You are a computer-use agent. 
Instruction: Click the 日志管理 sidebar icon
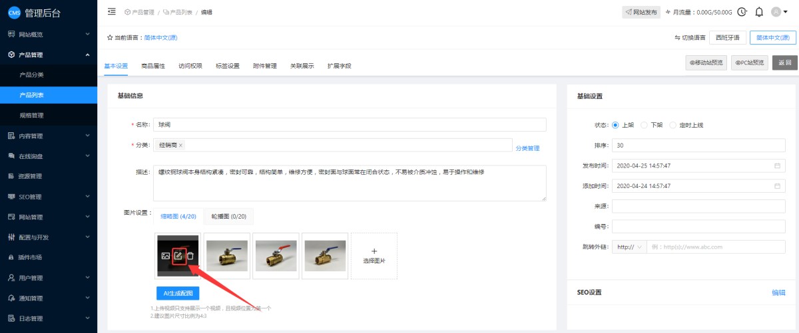11,318
